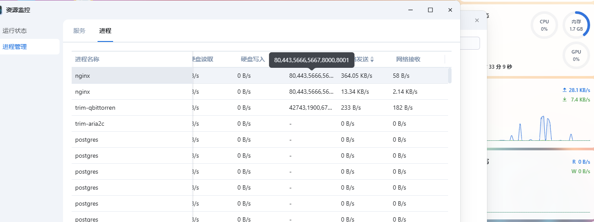
Task: Click the 内存 1.7 GB usage gauge
Action: point(576,25)
